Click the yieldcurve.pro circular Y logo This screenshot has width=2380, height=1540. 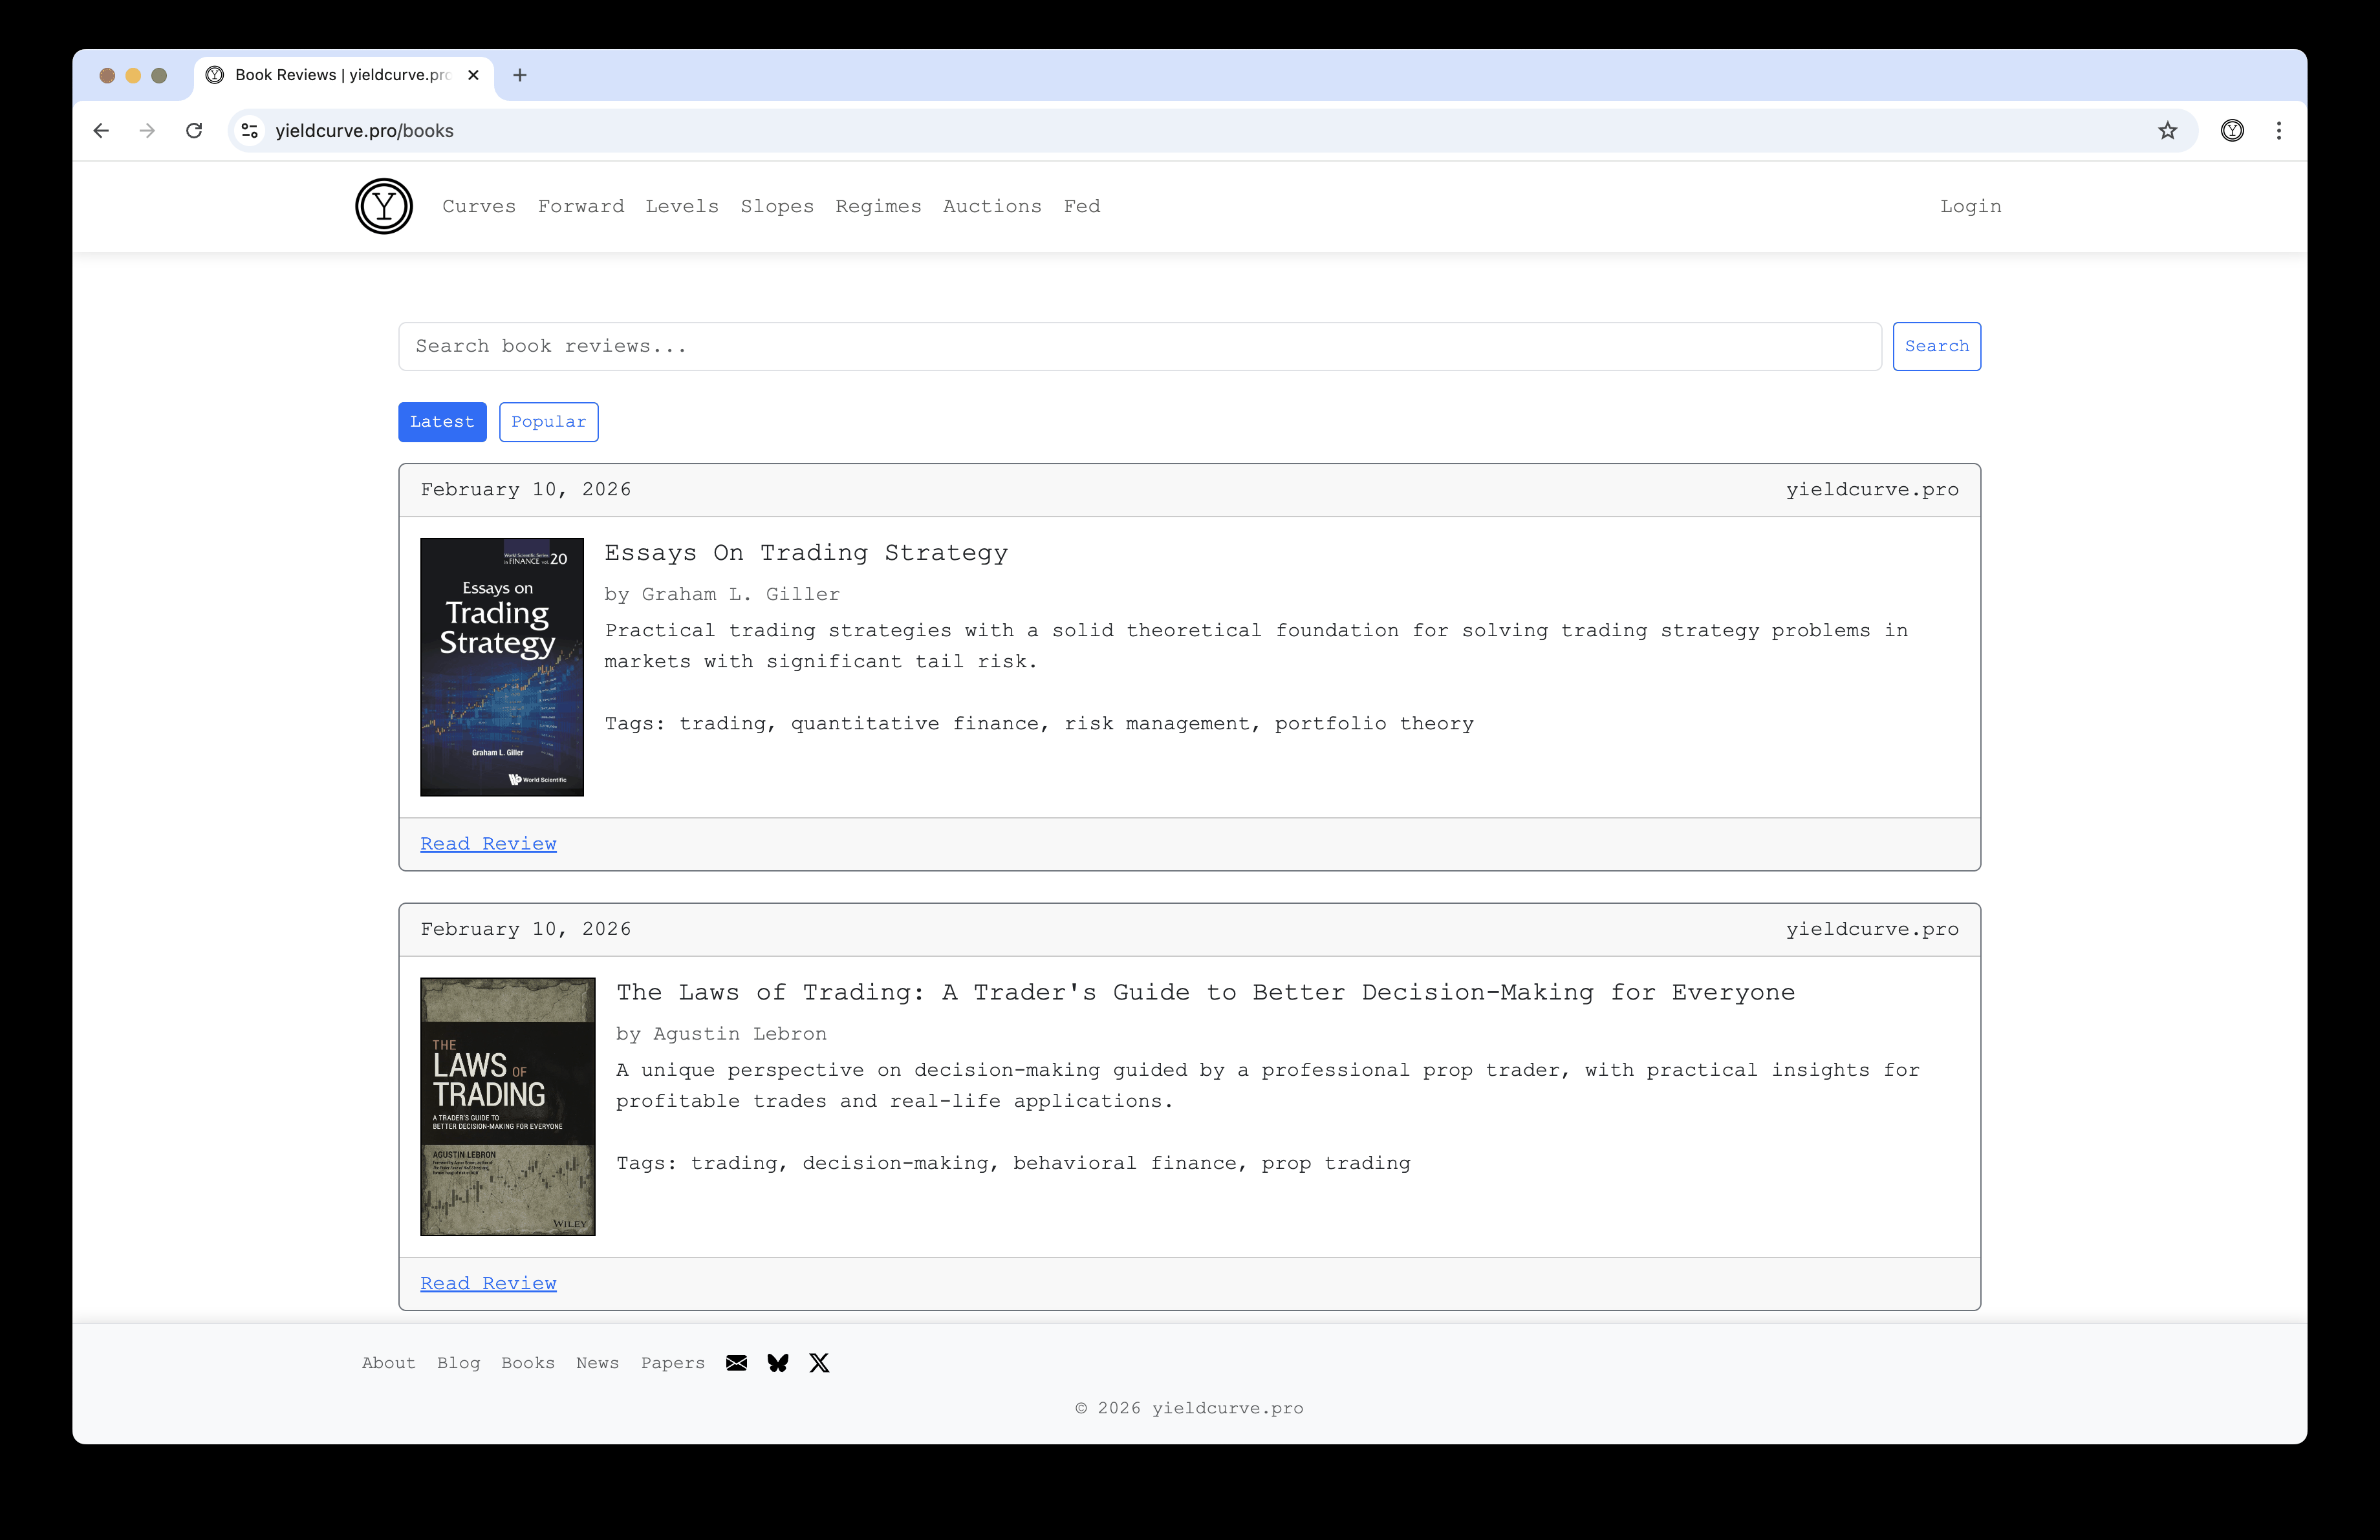pyautogui.click(x=384, y=206)
